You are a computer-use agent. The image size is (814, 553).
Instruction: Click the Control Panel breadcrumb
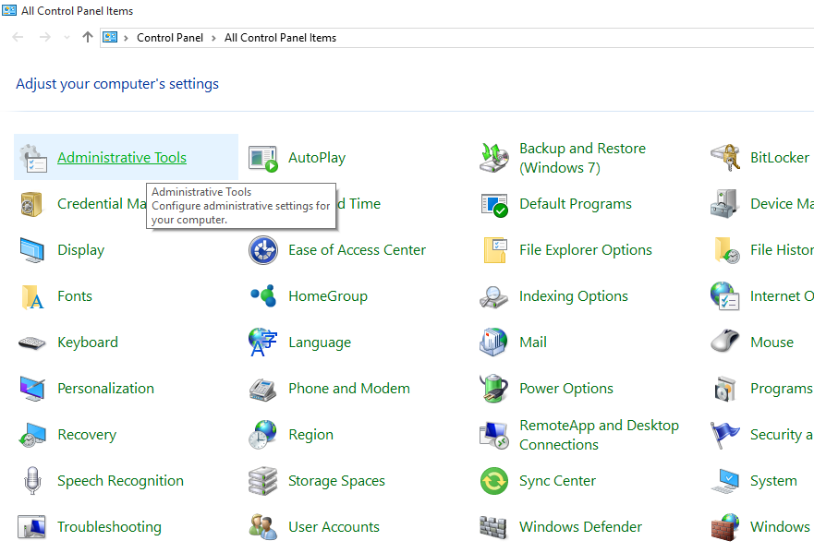170,38
